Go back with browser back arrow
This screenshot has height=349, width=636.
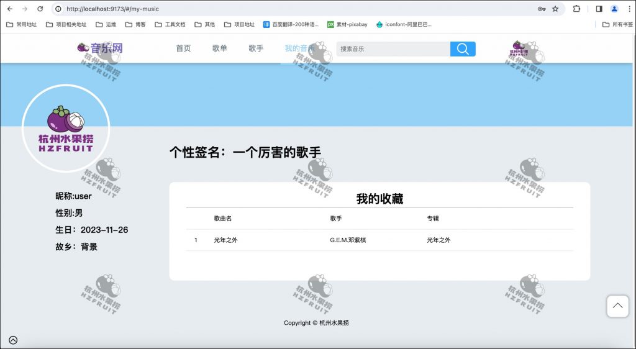[10, 9]
